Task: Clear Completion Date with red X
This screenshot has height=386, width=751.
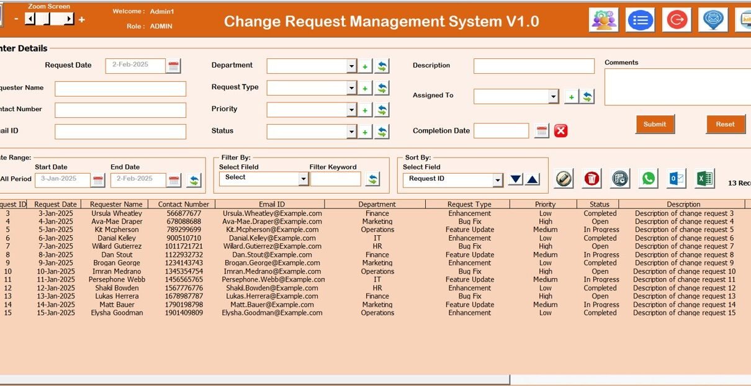Action: (561, 131)
